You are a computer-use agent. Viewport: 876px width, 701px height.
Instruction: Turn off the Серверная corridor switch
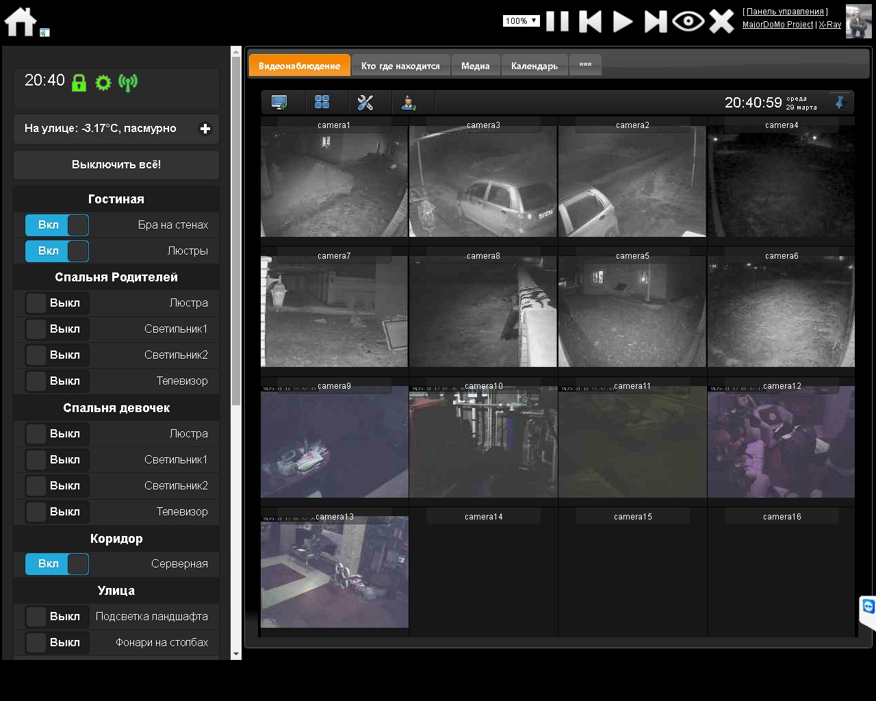coord(57,564)
